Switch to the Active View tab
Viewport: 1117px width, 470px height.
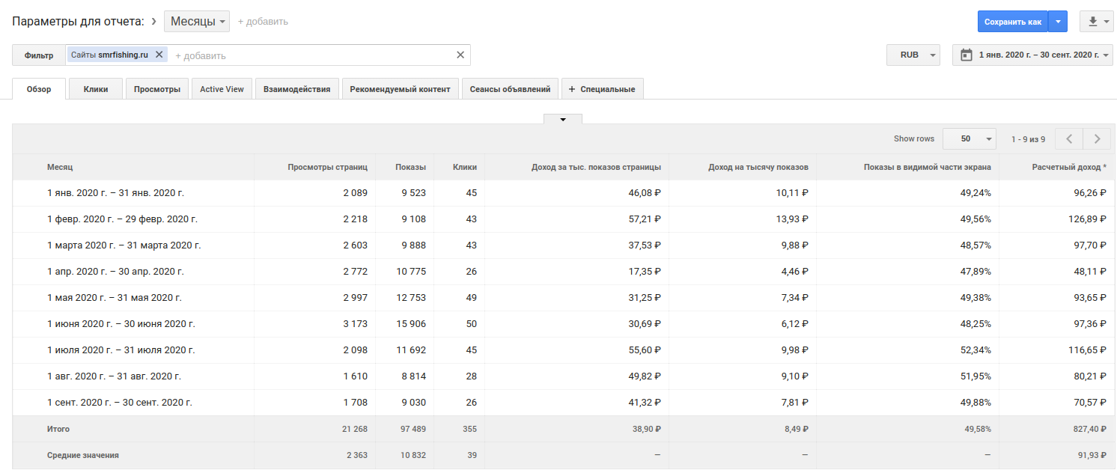[x=222, y=89]
